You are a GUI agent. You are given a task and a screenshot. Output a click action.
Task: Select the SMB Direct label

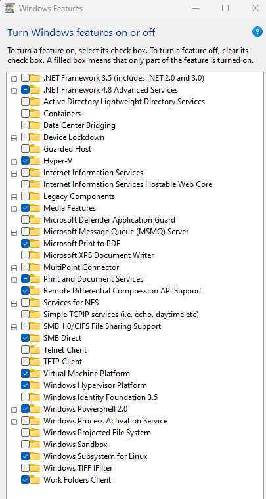62,338
